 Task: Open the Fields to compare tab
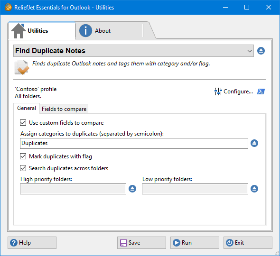click(64, 109)
